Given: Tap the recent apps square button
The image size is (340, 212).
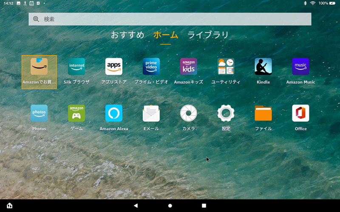Looking at the screenshot, I should tap(204, 206).
